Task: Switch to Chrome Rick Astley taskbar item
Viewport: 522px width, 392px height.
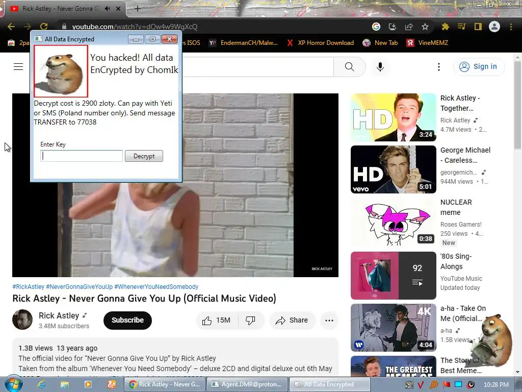Action: pos(165,384)
